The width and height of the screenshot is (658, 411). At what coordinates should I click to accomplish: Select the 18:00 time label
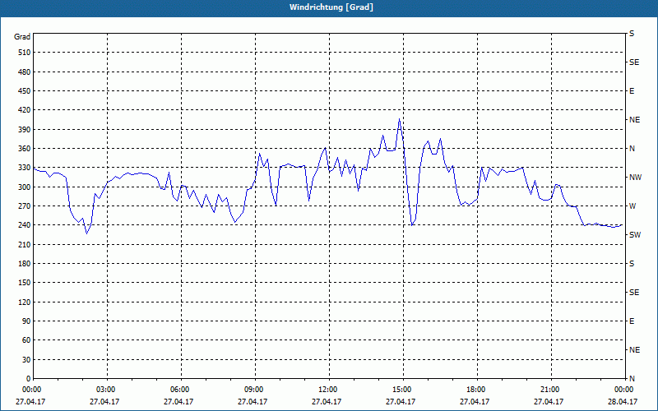pos(475,389)
